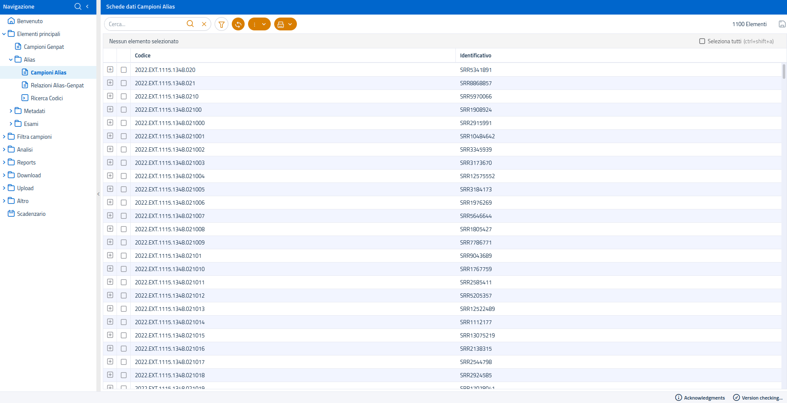Enable the Seleziona tutti checkbox
Viewport: 787px width, 403px height.
click(x=702, y=42)
